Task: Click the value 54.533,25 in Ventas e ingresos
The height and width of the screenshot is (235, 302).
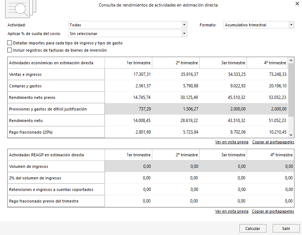Action: (237, 74)
